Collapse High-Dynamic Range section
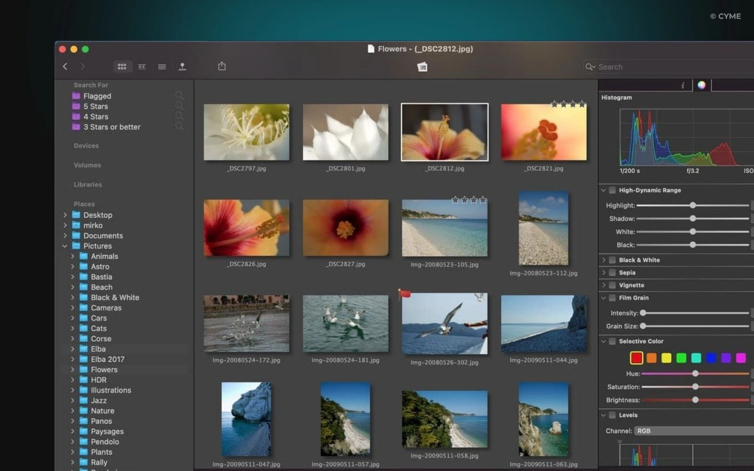This screenshot has width=754, height=471. [x=603, y=190]
